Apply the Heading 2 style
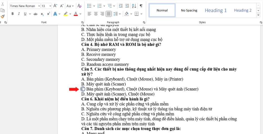 (x=243, y=11)
